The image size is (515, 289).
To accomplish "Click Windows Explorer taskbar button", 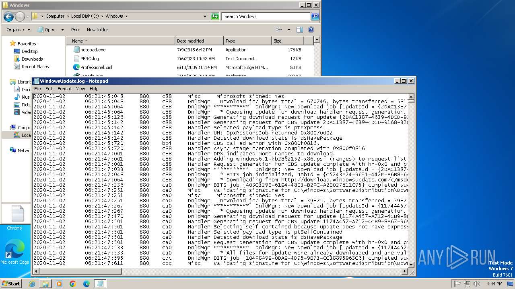I will (45, 284).
